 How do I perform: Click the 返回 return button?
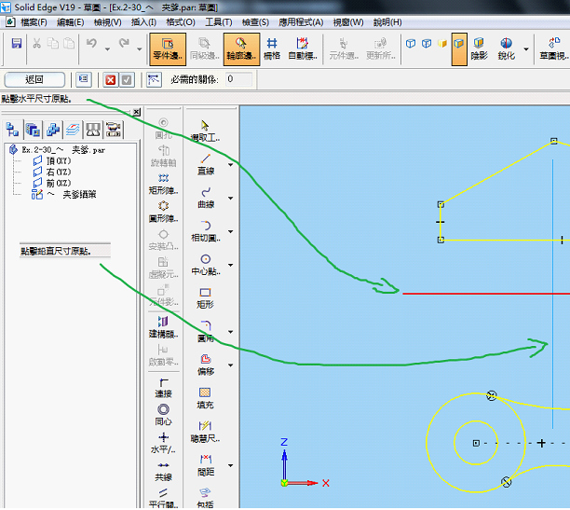pos(34,79)
